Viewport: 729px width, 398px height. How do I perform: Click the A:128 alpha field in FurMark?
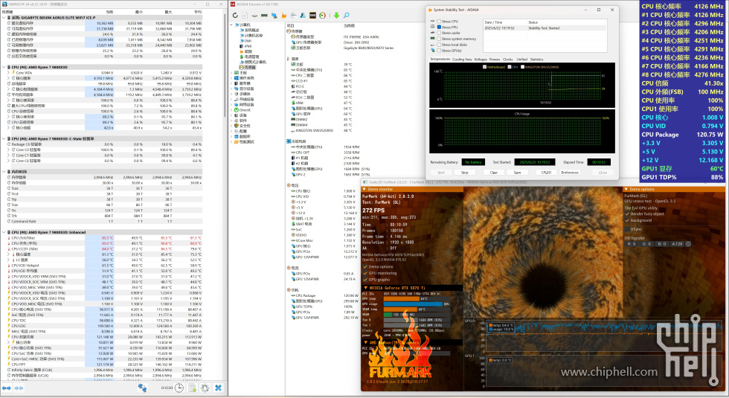677,244
